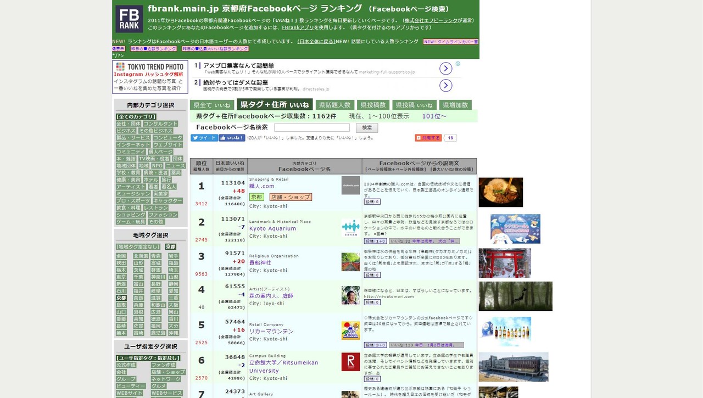Screen dimensions: 703x398
Task: Open the Kyoto Aquarium page link
Action: (272, 228)
